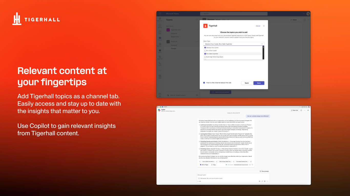This screenshot has width=350, height=196.
Task: Close the Tigerhall dialog with the X
Action: [264, 26]
